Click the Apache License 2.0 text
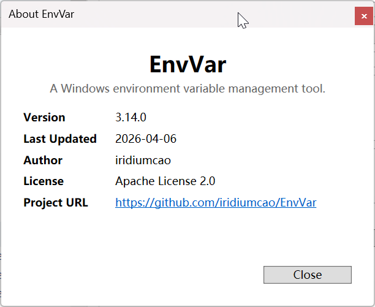The width and height of the screenshot is (375, 307). 165,181
